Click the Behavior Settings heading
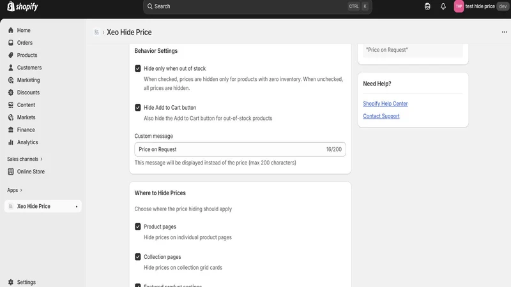The height and width of the screenshot is (287, 511). pyautogui.click(x=156, y=51)
